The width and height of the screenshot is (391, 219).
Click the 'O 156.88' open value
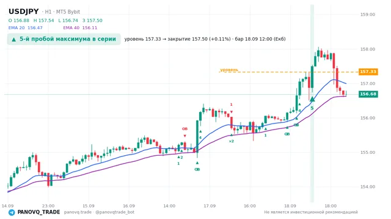[x=19, y=21]
